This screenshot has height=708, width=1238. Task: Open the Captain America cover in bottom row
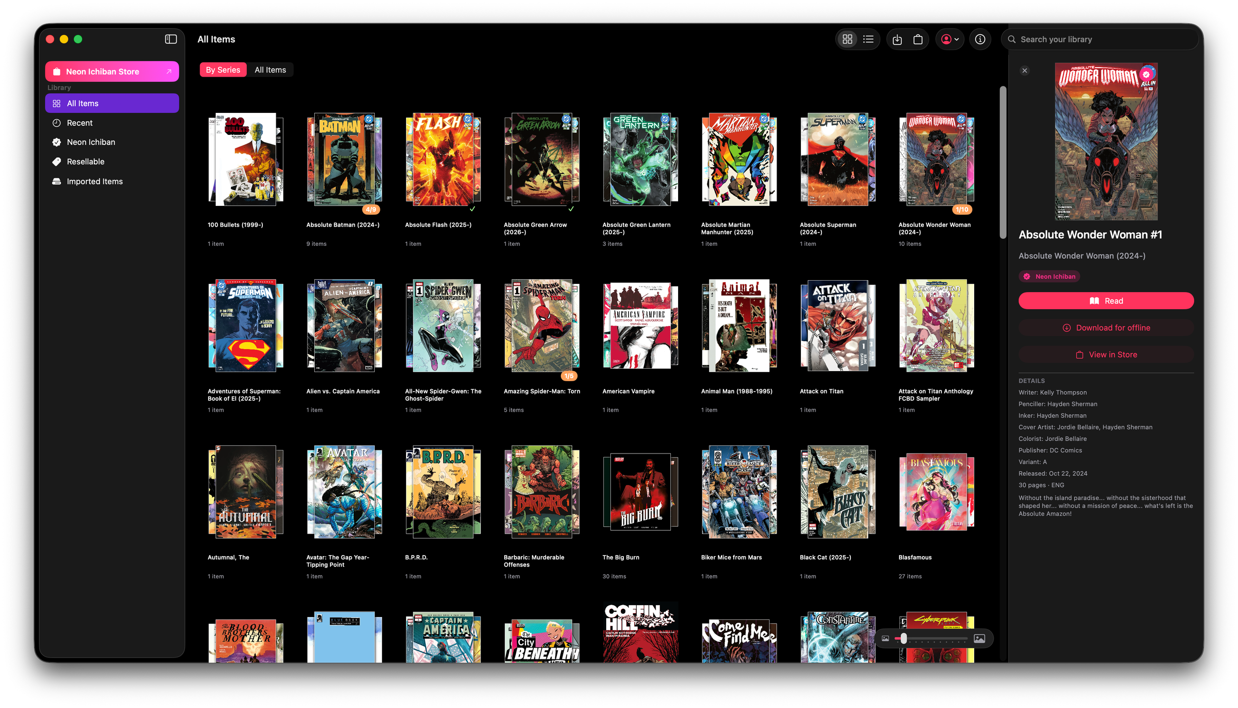[x=443, y=637]
